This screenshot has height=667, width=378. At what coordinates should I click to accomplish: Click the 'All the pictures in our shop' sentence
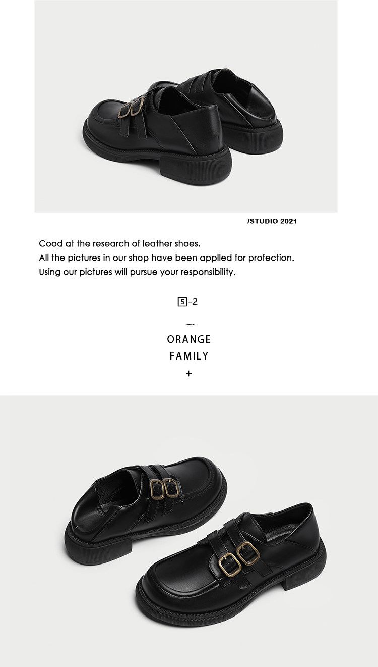166,258
